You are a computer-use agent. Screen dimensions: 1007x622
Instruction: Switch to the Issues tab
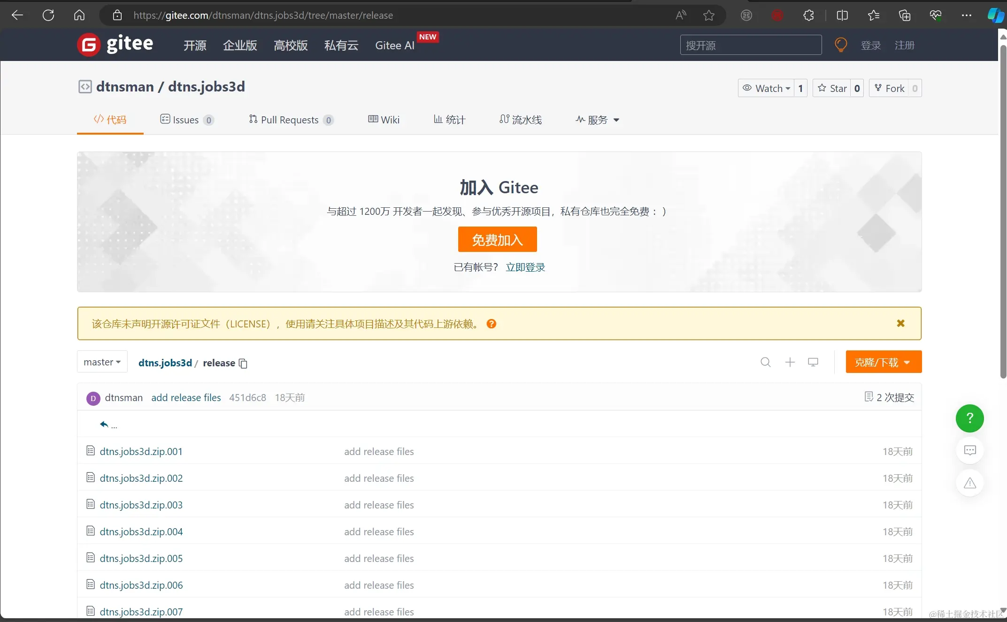[x=186, y=120]
